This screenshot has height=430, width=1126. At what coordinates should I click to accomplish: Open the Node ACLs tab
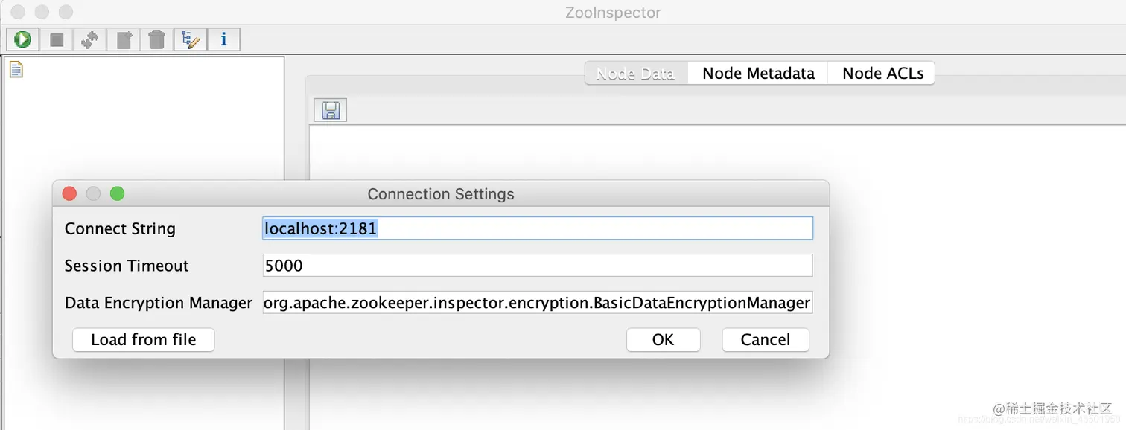click(882, 73)
